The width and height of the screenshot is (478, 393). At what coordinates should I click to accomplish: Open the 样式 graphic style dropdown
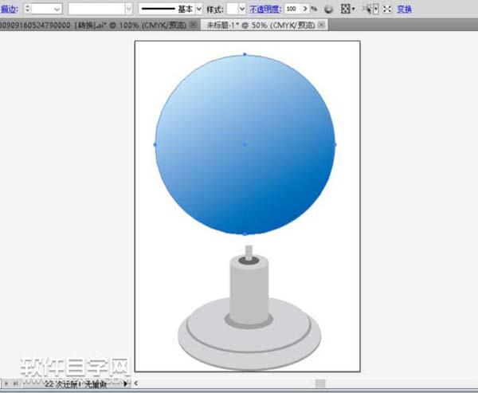[242, 9]
